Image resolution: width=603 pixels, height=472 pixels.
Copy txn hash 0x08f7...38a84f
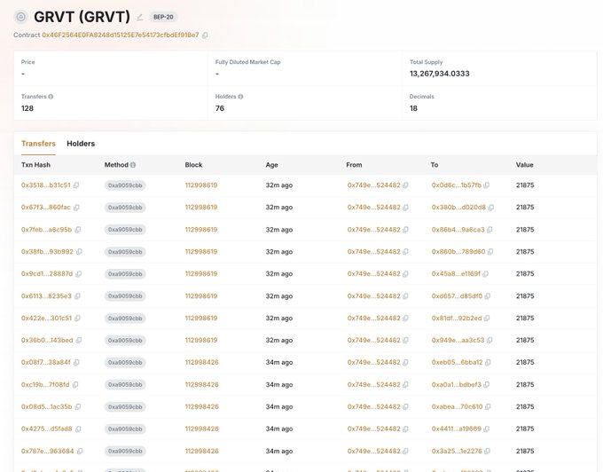pos(76,363)
